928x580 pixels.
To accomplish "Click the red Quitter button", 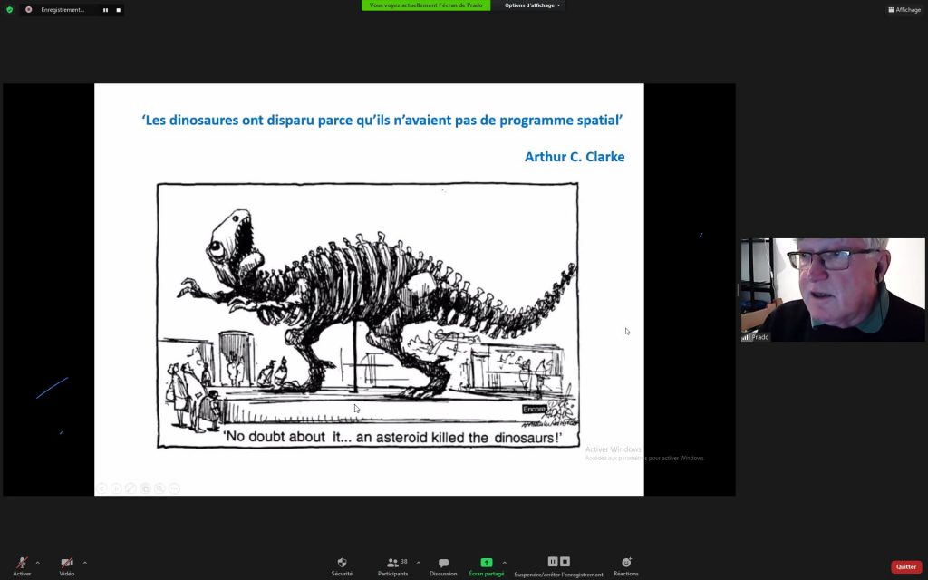I will click(906, 567).
